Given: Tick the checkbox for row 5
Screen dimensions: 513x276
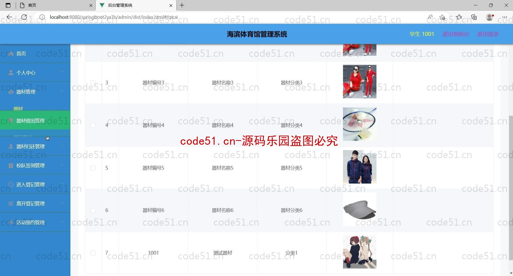Looking at the screenshot, I should coord(93,168).
